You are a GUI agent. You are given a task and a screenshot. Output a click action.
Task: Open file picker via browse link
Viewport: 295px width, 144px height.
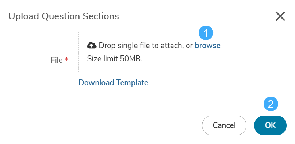click(x=207, y=46)
